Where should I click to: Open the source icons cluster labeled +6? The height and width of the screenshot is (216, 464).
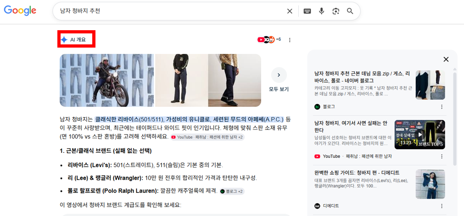[269, 39]
